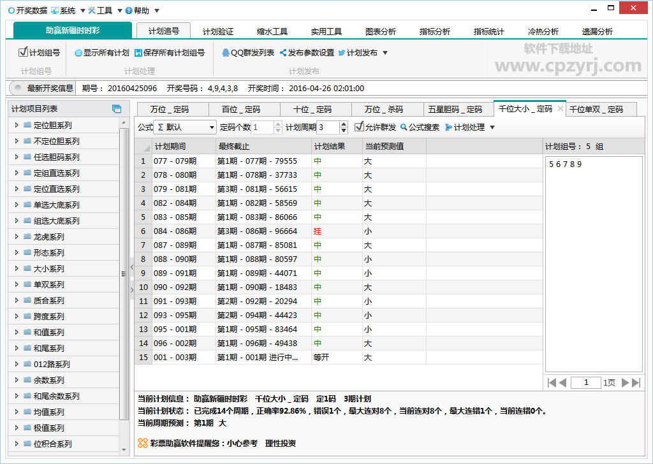This screenshot has height=464, width=653.
Task: Click the window stack icon in 计划项目列表 header
Action: point(117,109)
